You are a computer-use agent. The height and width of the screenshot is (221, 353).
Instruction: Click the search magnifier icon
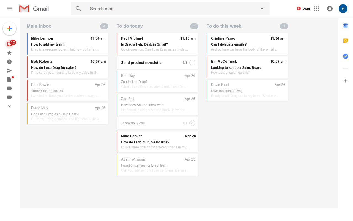coord(78,9)
